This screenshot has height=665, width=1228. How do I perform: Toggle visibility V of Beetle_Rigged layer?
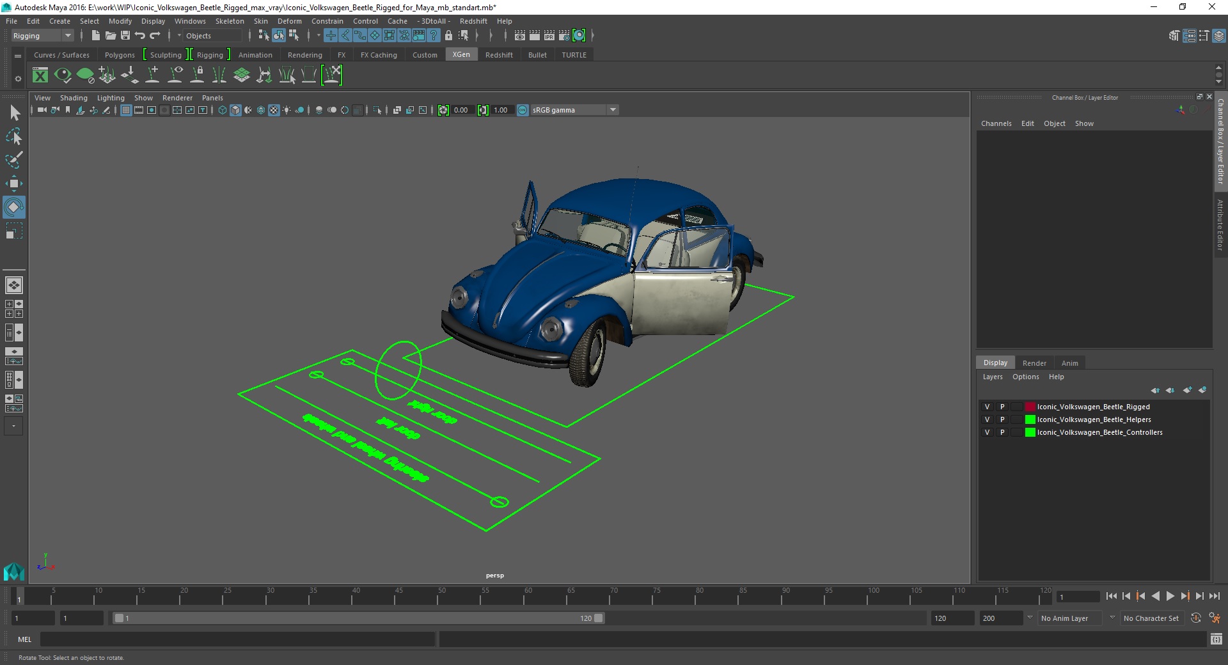[x=987, y=407]
